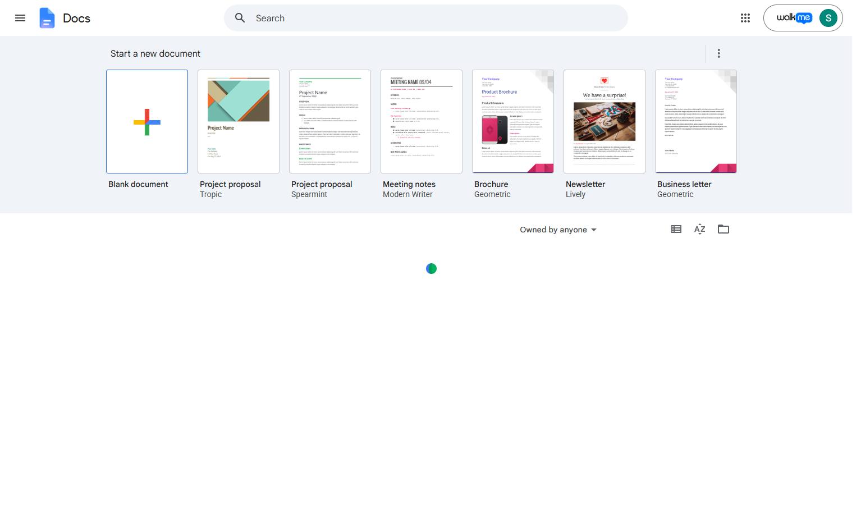The width and height of the screenshot is (861, 526).
Task: Expand the Owned by anyone dropdown
Action: [x=558, y=230]
